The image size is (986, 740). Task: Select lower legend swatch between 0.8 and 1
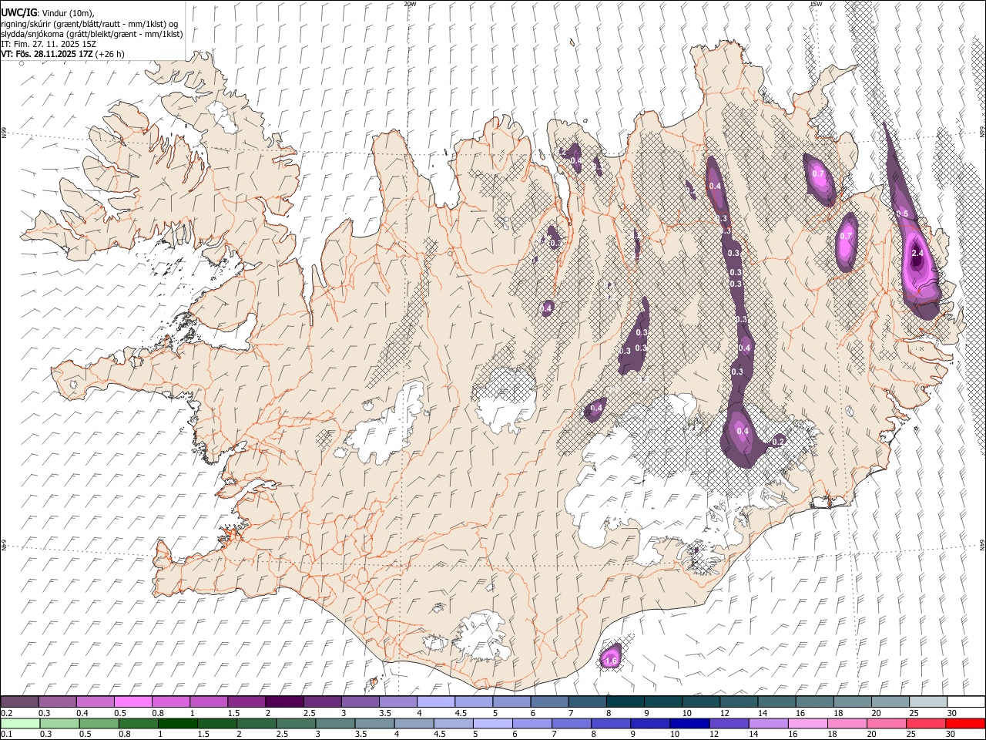[x=139, y=723]
